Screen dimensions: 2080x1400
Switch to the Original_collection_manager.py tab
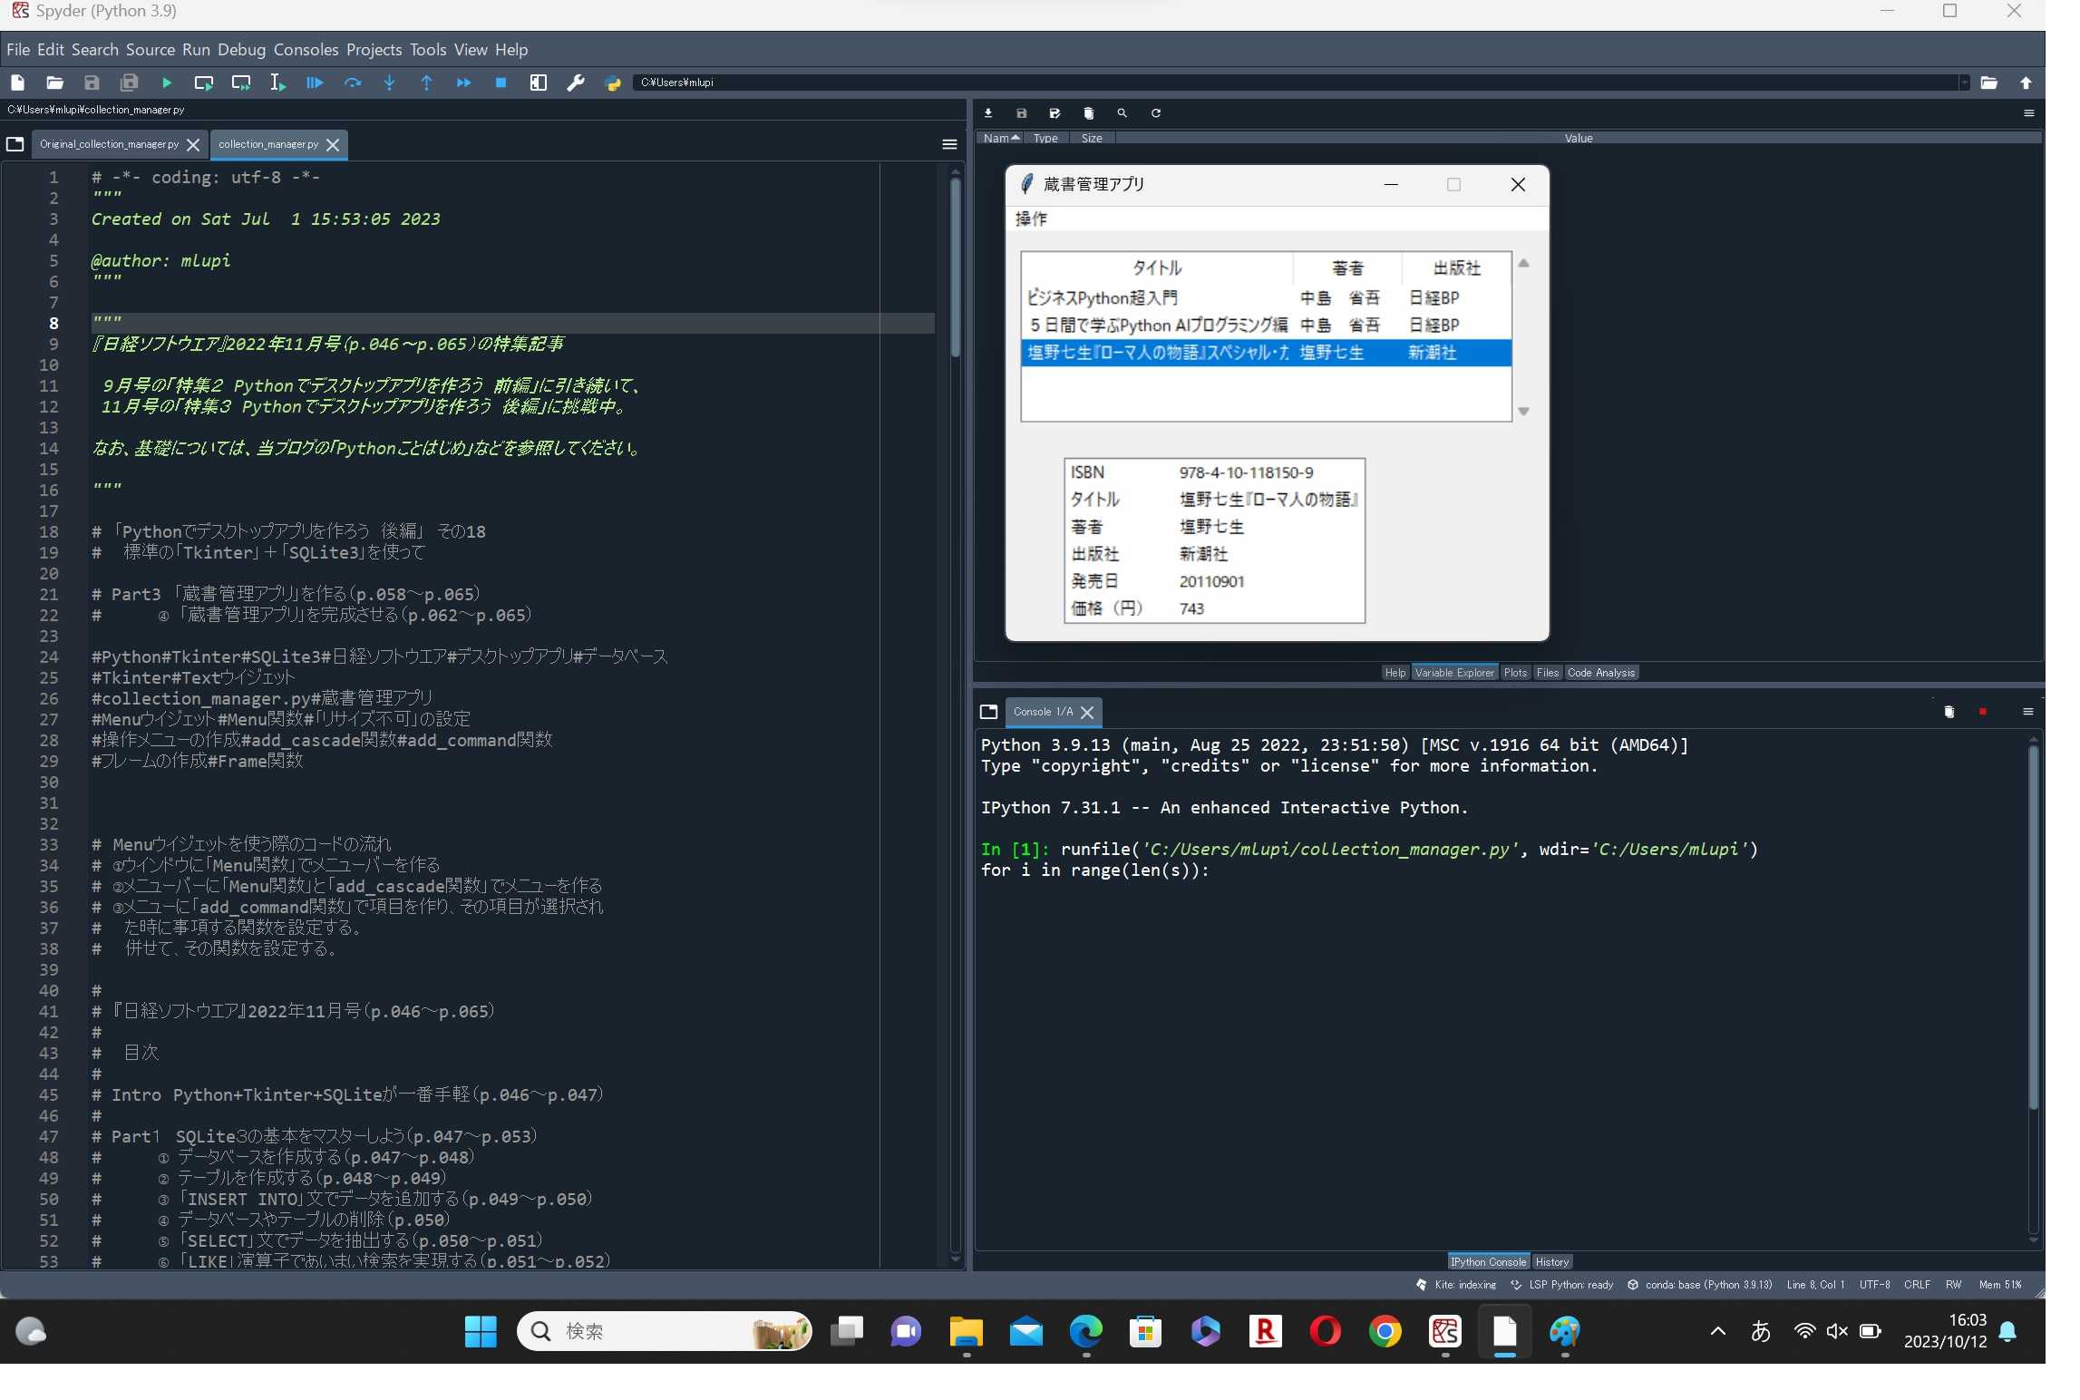[109, 144]
